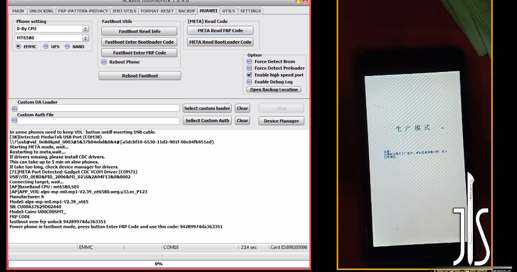Go to the BACKUP tab
The image size is (517, 272).
coord(187,11)
